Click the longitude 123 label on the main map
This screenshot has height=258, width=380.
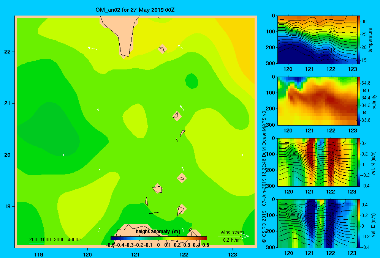coord(233,254)
